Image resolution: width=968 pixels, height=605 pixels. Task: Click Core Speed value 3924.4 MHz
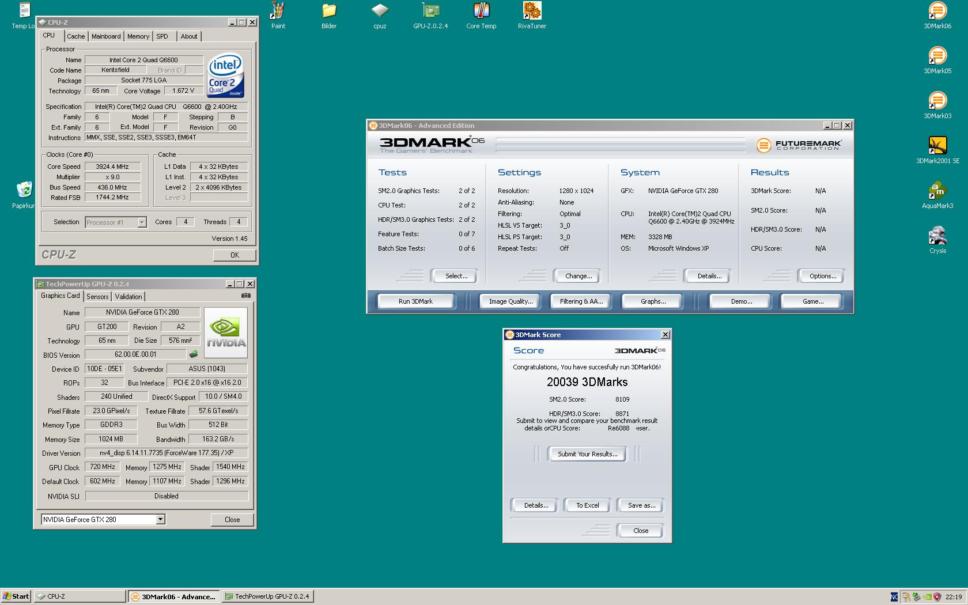click(112, 167)
